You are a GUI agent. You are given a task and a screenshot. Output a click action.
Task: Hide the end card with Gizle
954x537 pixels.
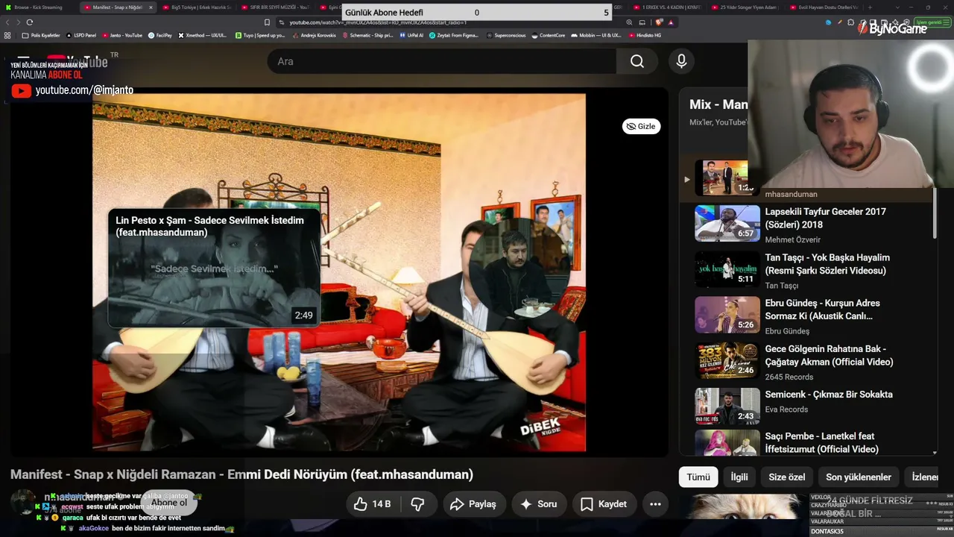(641, 126)
